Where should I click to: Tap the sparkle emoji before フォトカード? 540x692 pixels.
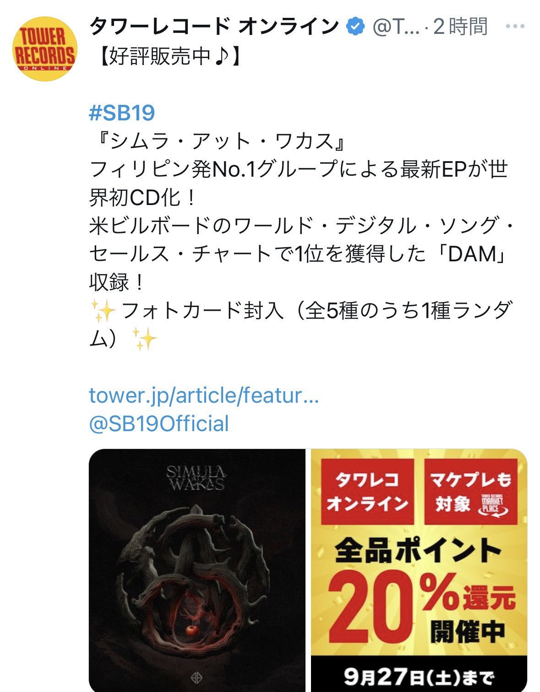[x=103, y=311]
